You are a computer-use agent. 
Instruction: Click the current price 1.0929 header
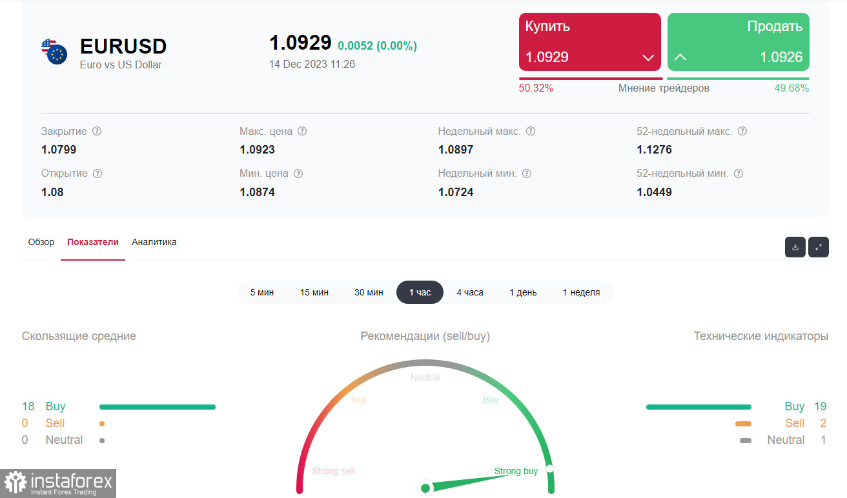pos(300,43)
